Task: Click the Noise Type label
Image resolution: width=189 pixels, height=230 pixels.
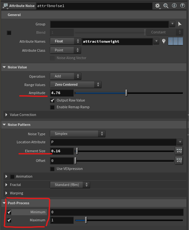Action: 37,134
